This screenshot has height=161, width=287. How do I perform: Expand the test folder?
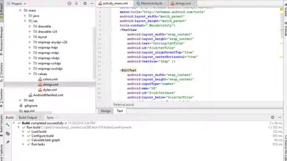21,100
